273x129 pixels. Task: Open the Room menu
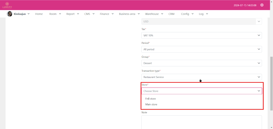[55, 14]
